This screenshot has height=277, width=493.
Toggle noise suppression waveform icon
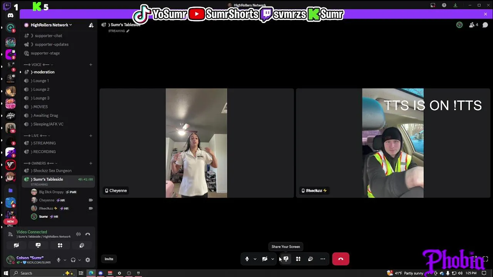79,234
